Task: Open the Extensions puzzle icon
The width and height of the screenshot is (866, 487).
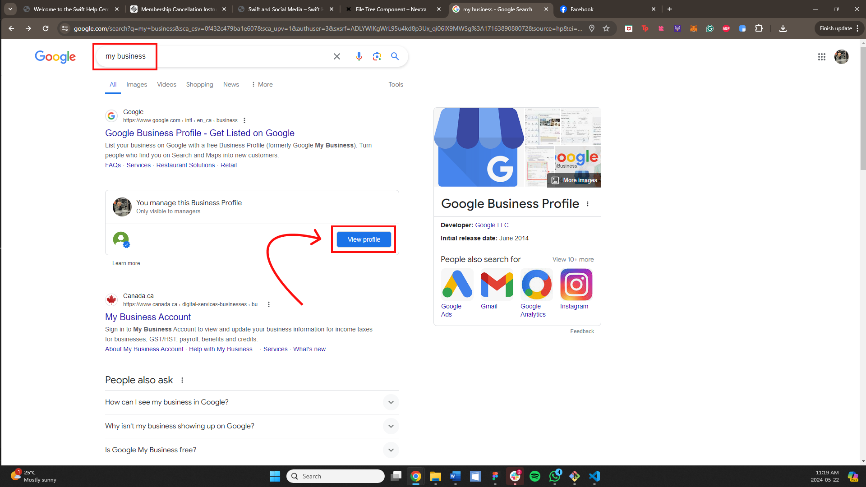Action: [759, 28]
